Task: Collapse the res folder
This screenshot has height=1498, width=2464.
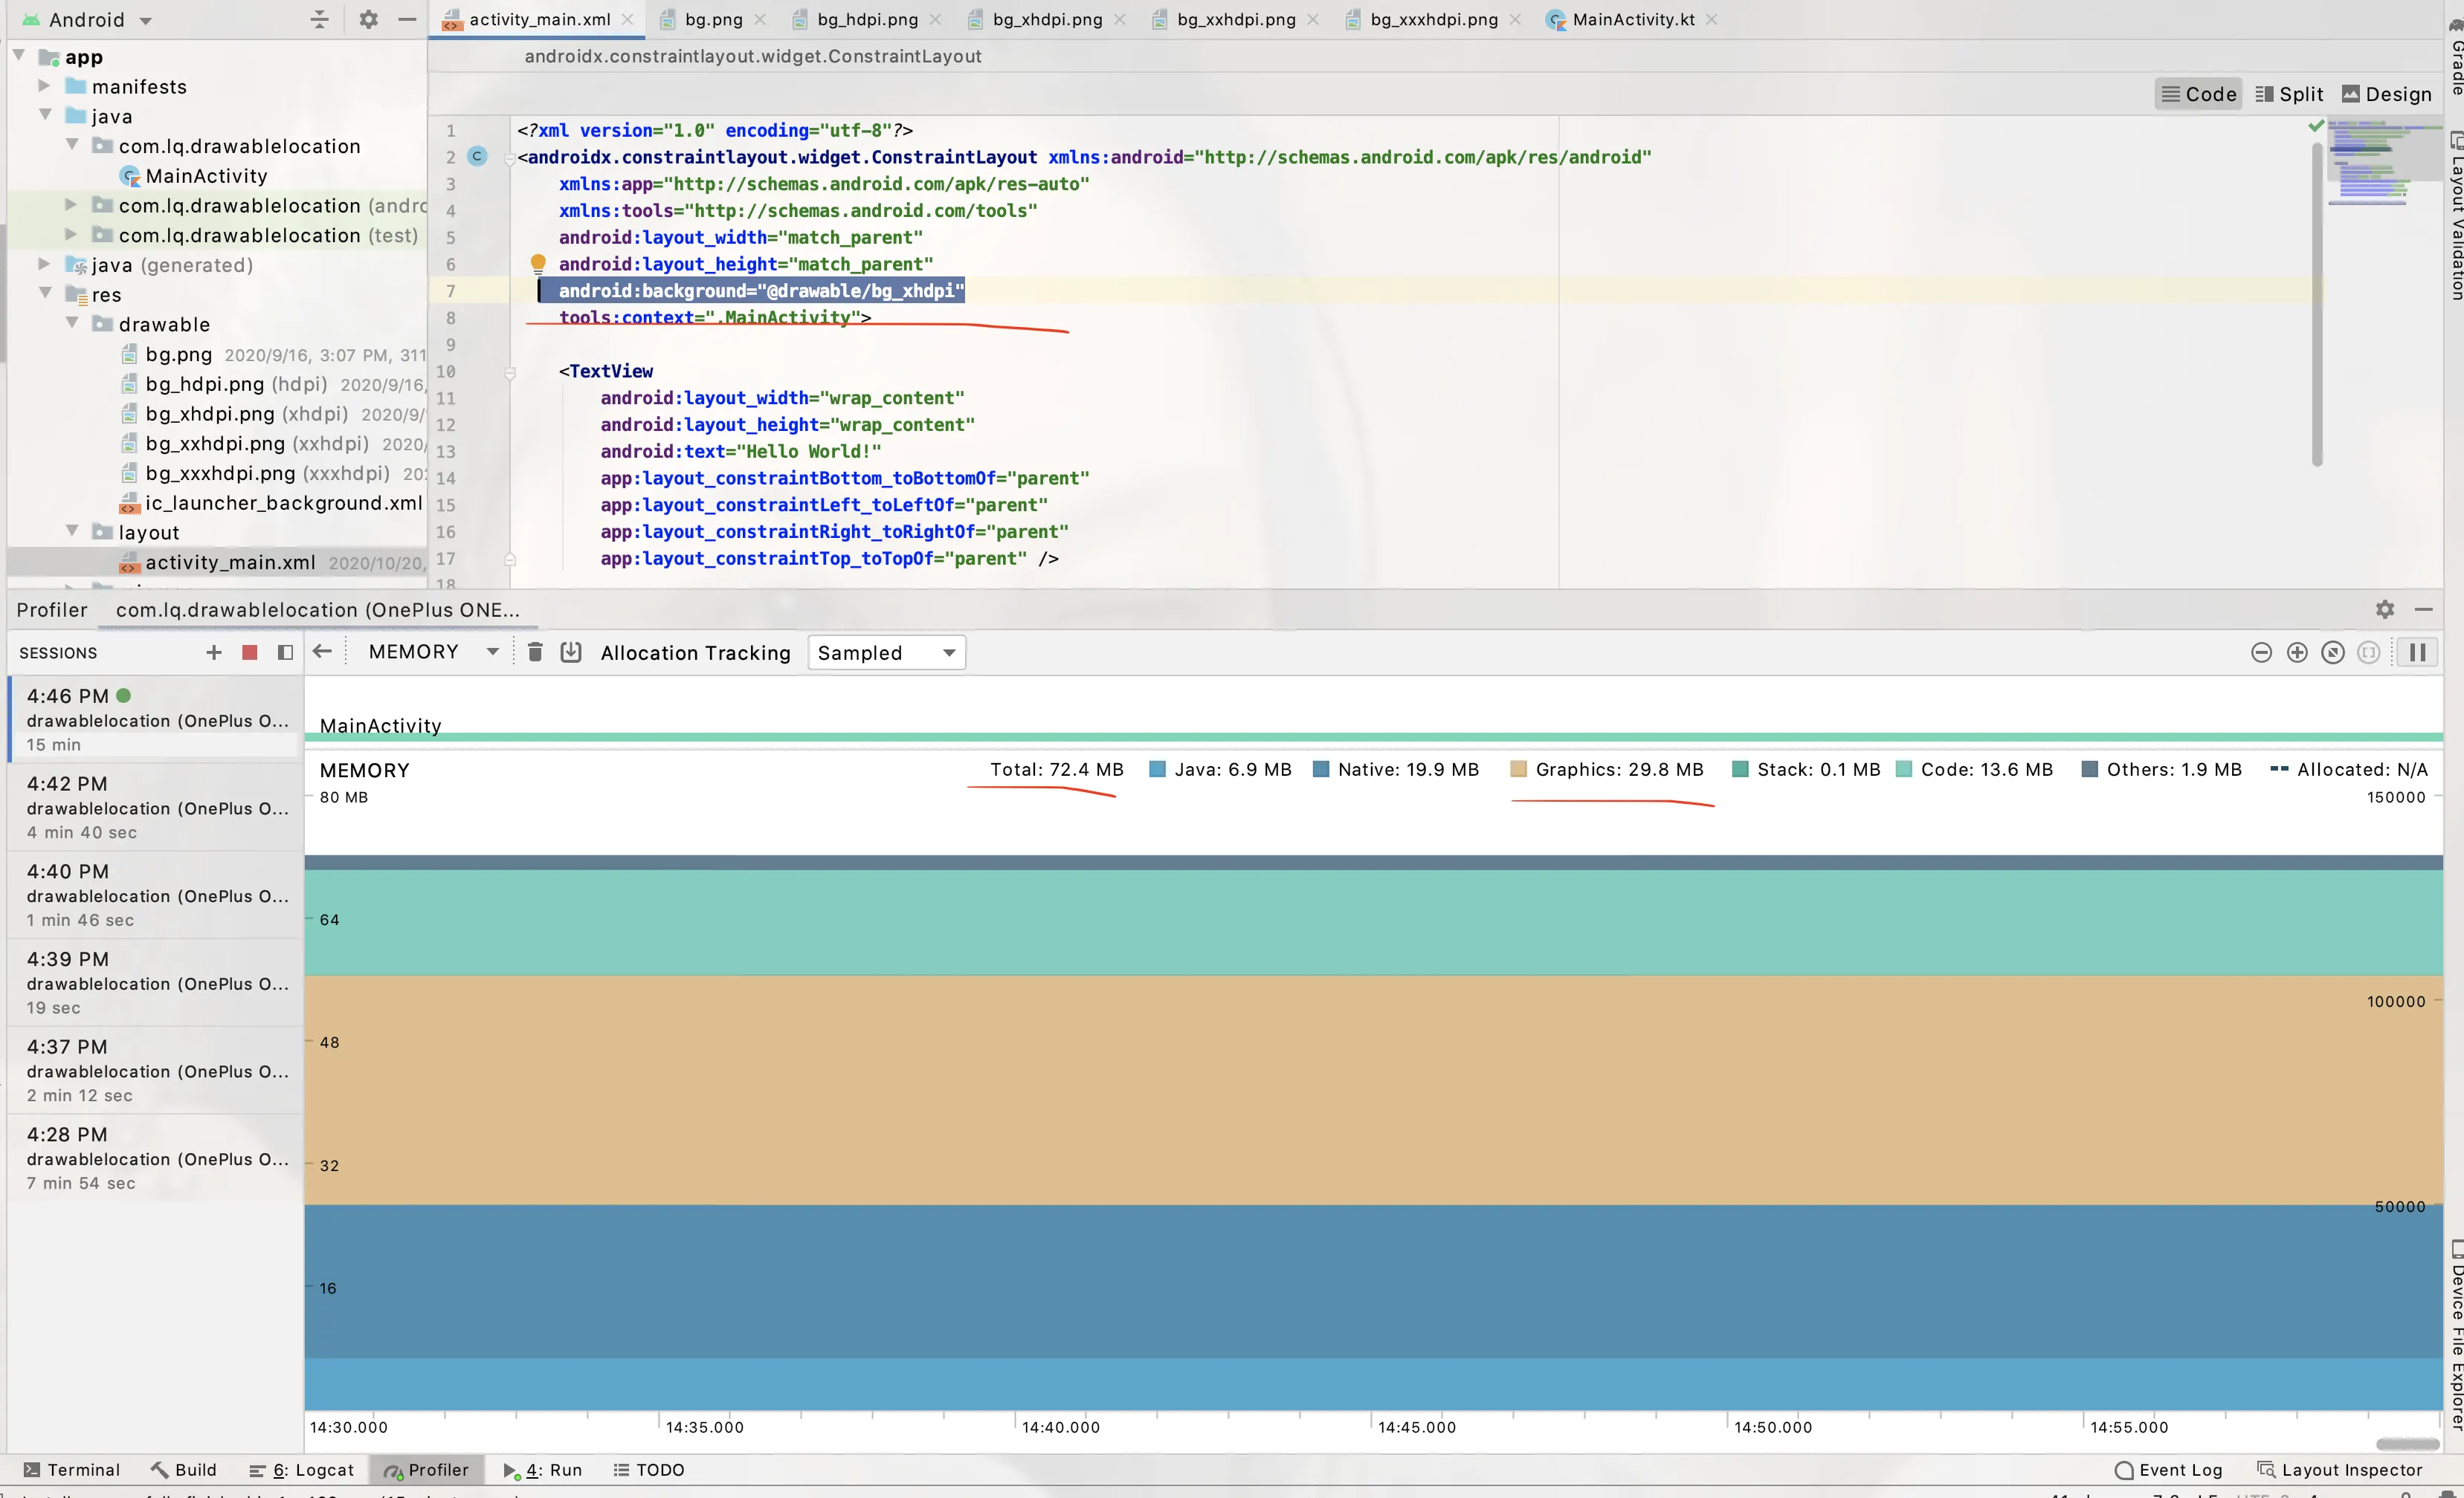Action: tap(45, 293)
